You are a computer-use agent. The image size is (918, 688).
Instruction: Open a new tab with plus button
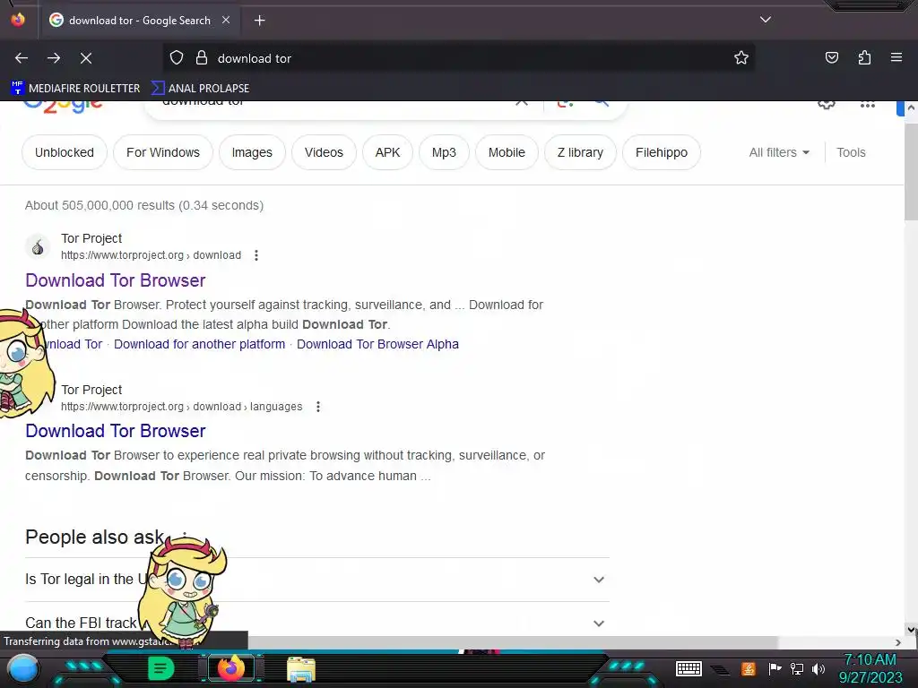(259, 21)
